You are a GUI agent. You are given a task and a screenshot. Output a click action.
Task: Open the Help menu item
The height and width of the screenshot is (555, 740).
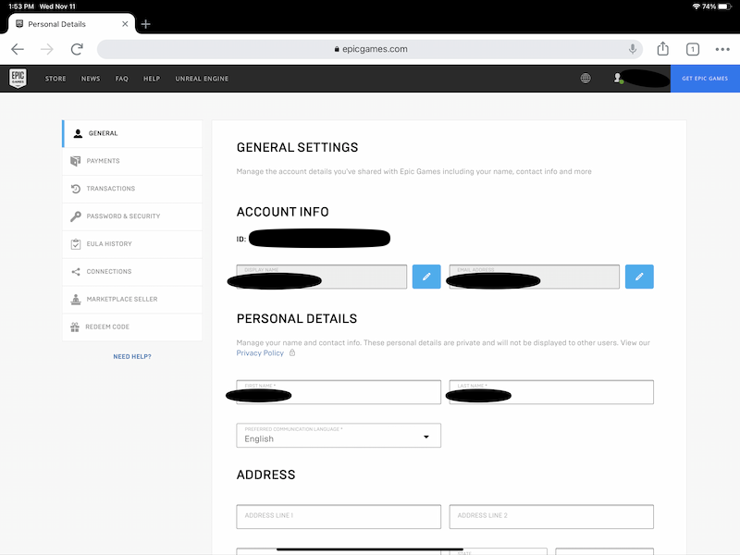[x=152, y=79]
